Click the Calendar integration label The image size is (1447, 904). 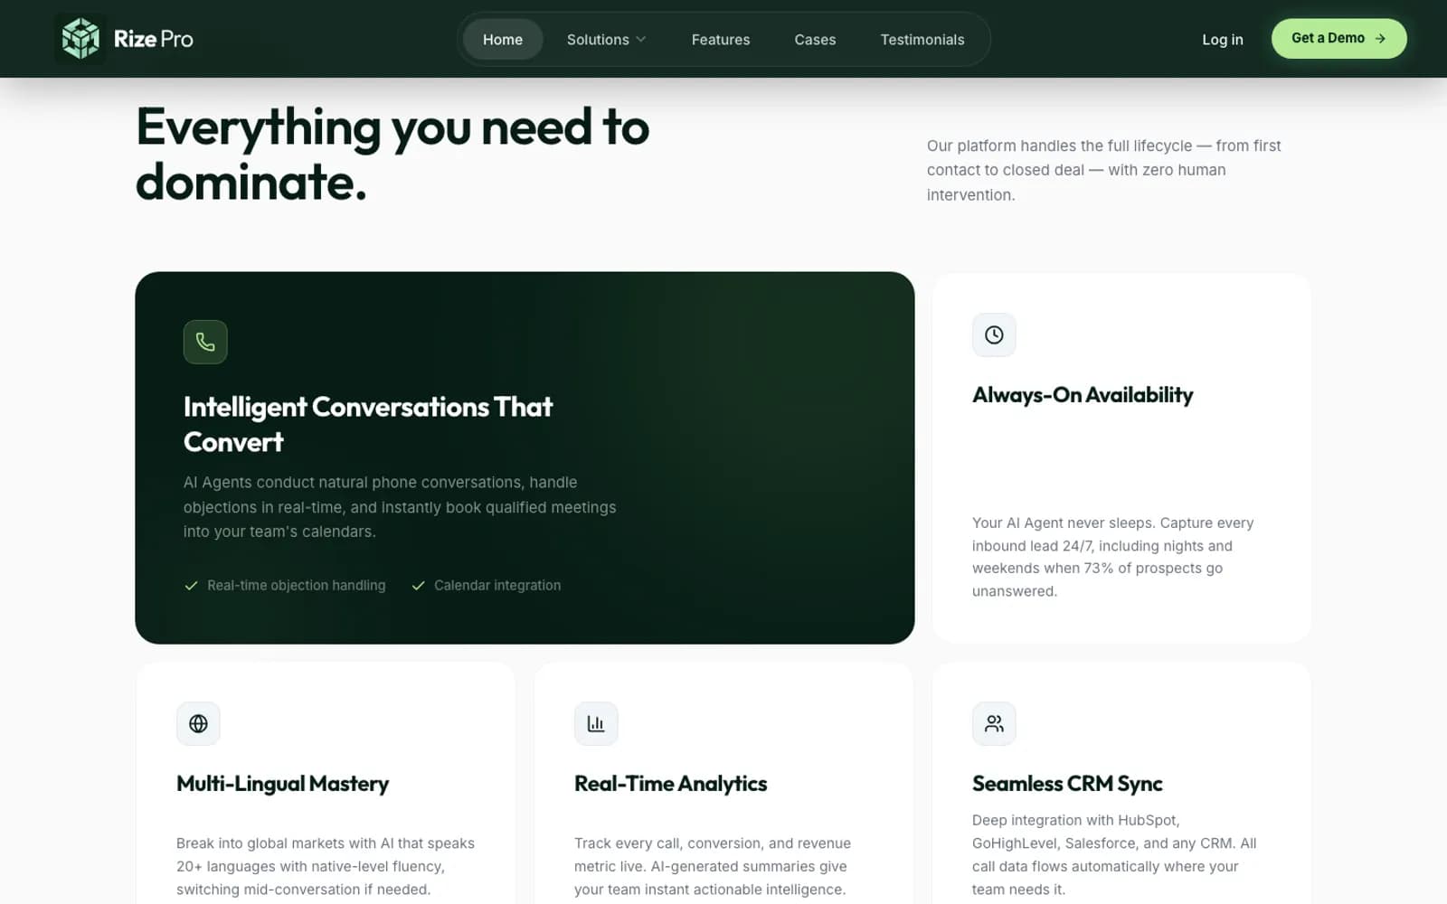click(x=497, y=586)
